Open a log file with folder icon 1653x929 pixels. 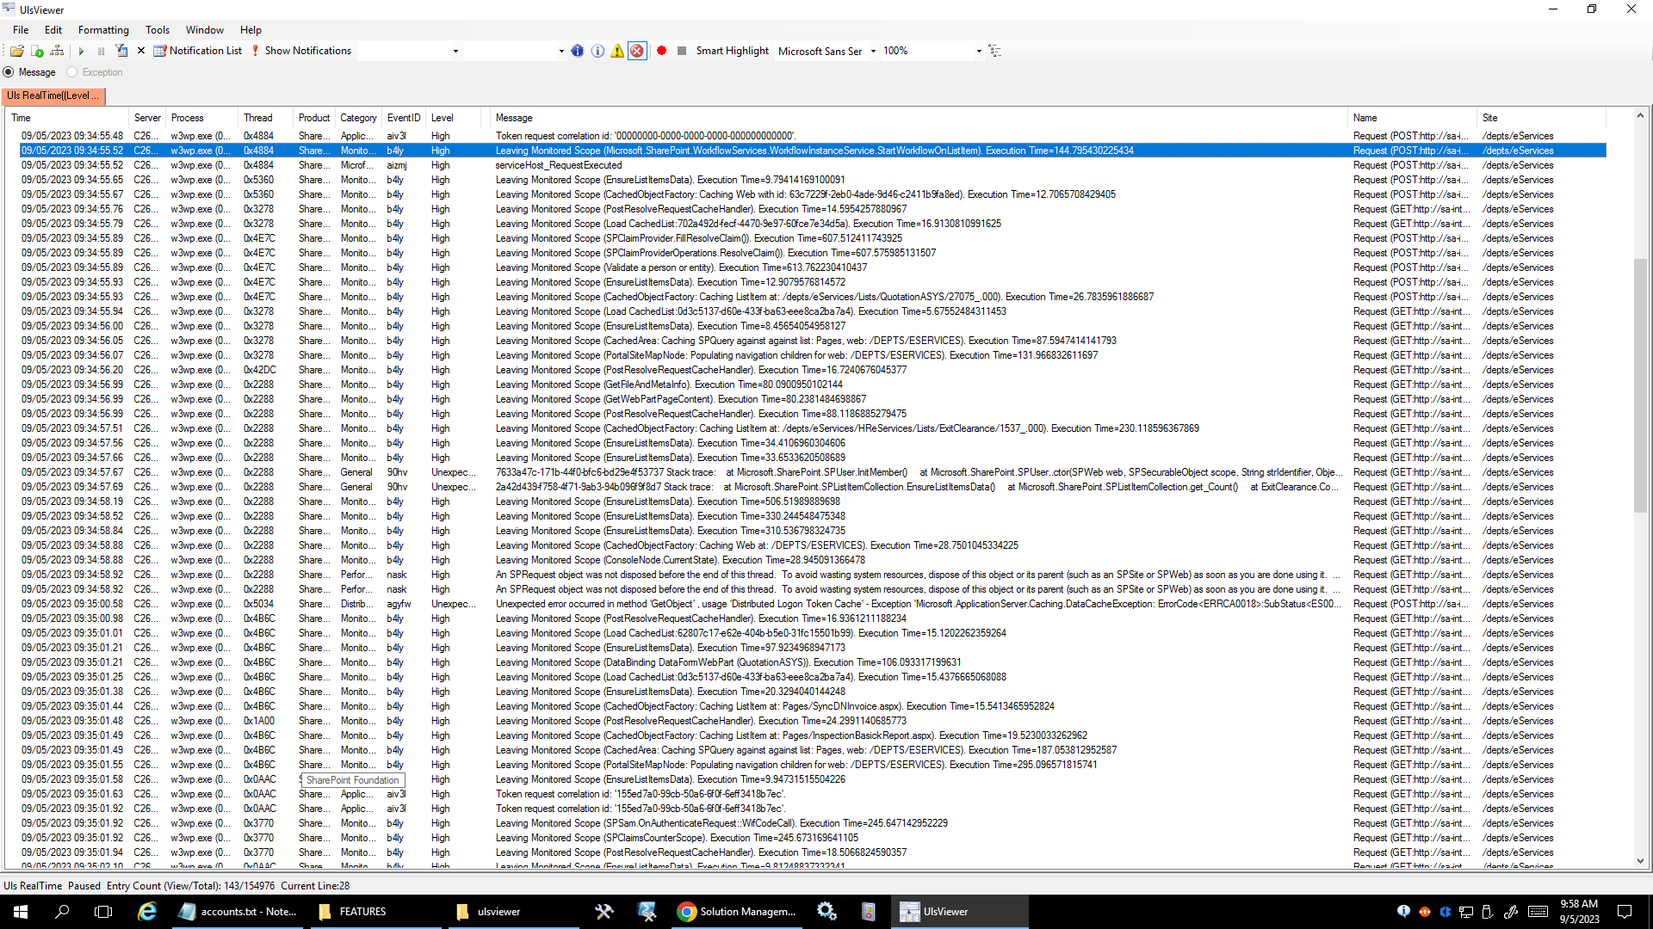coord(16,52)
